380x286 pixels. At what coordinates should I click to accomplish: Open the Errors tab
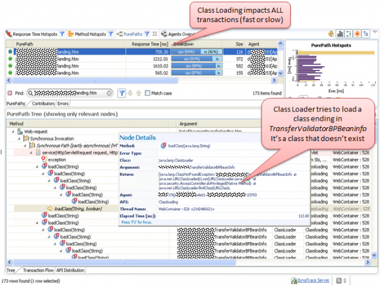tap(63, 103)
